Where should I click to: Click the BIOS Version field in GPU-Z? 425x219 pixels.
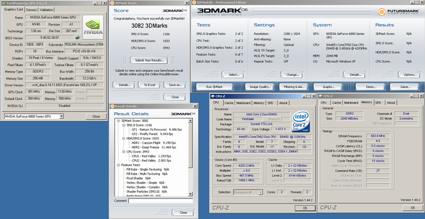(50, 38)
